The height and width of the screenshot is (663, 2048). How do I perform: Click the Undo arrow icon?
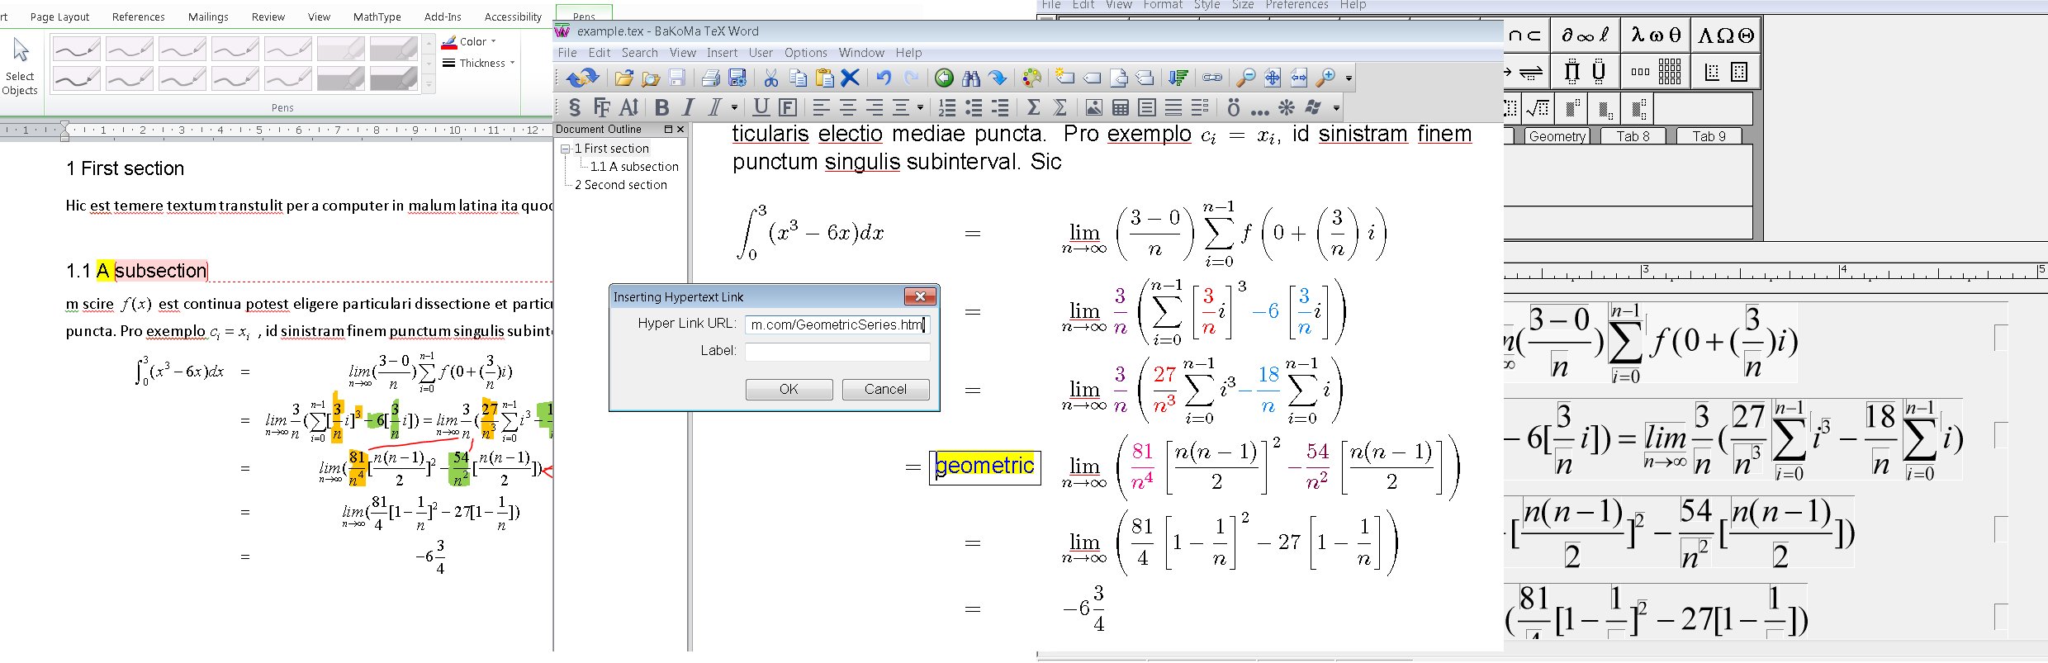(884, 78)
